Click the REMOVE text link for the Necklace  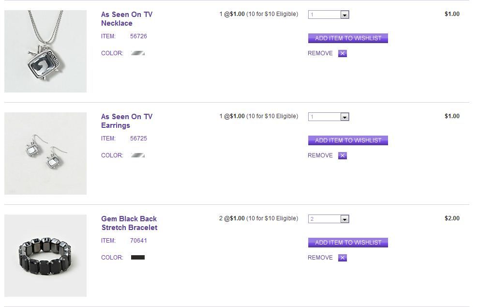[320, 53]
